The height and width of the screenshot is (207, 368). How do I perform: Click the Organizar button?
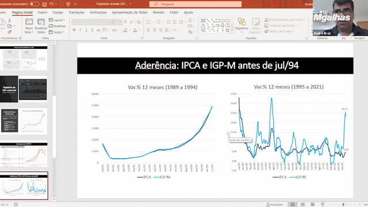(x=241, y=25)
